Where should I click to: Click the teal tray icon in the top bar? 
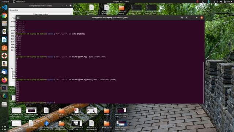pos(209,1)
